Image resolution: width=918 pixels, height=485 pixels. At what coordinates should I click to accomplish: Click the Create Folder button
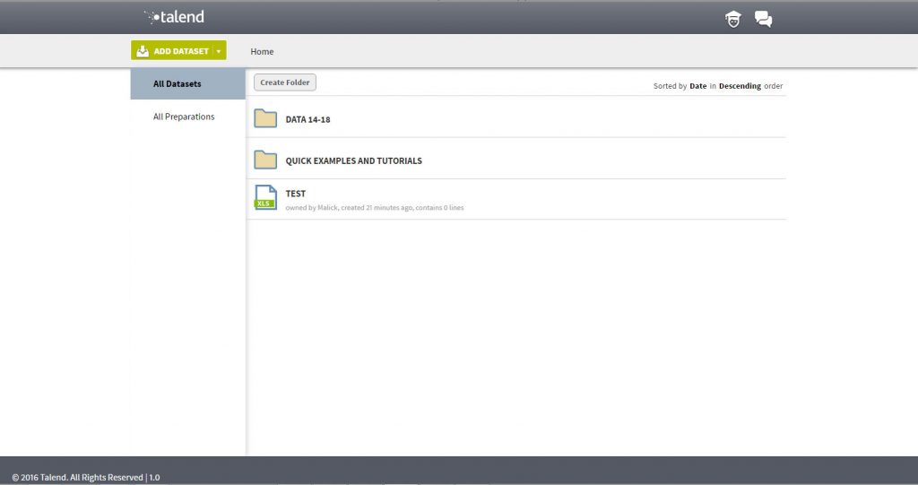pyautogui.click(x=285, y=82)
